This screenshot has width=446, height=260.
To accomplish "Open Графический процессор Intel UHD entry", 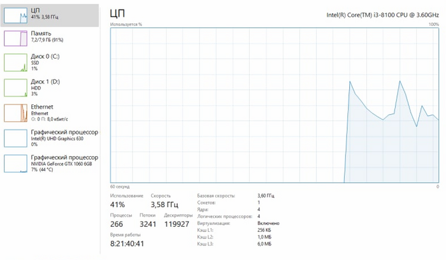I will [x=50, y=138].
